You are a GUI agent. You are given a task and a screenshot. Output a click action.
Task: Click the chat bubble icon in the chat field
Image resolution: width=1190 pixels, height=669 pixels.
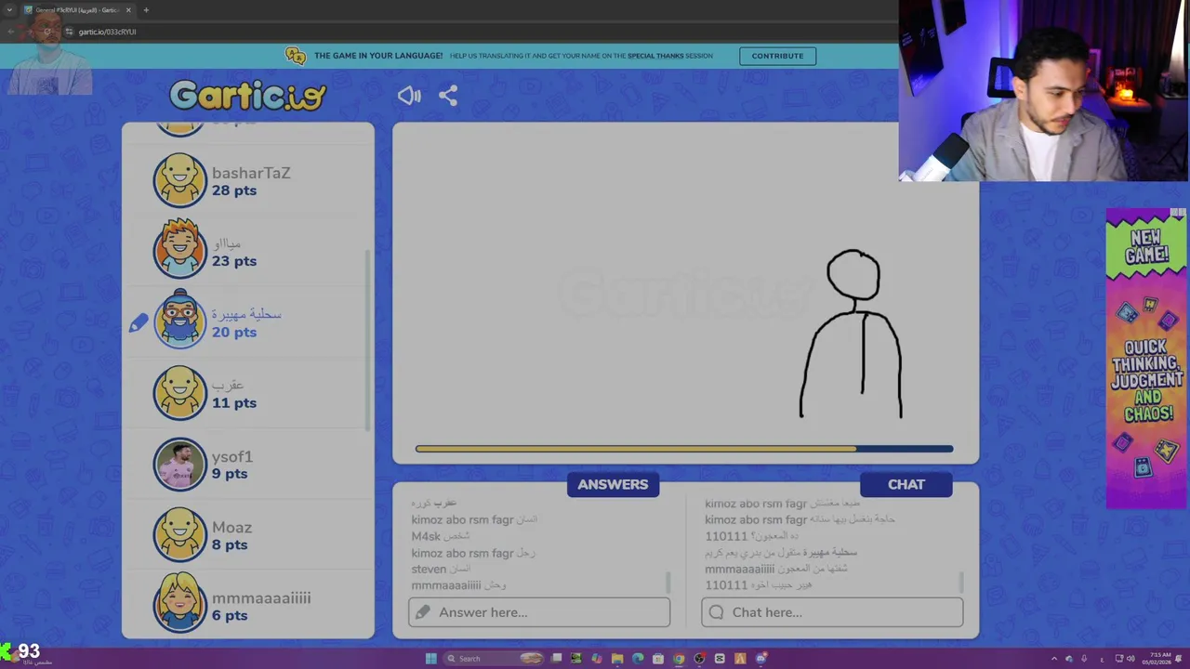(x=716, y=612)
